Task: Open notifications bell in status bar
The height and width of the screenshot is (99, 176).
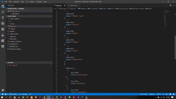Action: tap(174, 94)
